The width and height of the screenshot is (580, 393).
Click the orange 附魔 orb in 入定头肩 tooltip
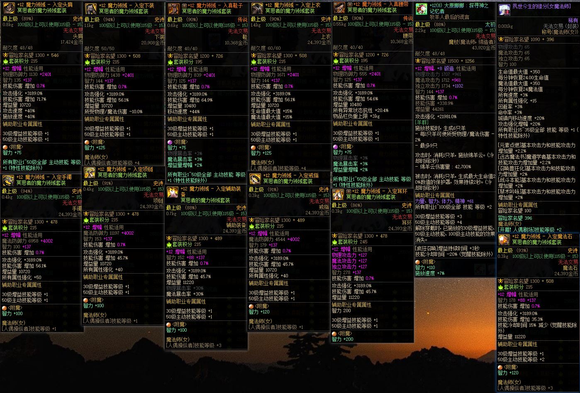pos(5,147)
